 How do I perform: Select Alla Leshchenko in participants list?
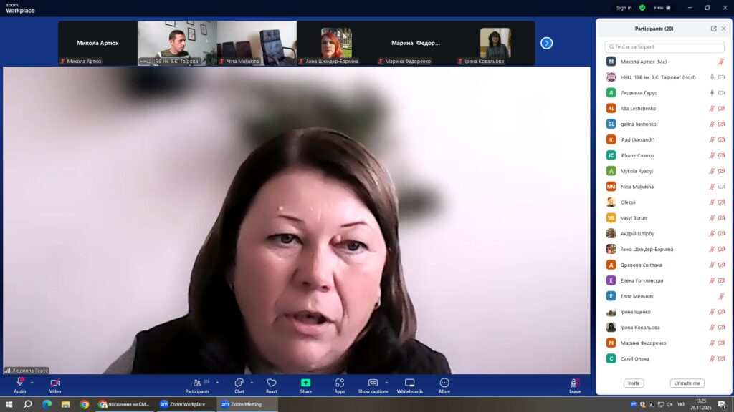click(638, 109)
